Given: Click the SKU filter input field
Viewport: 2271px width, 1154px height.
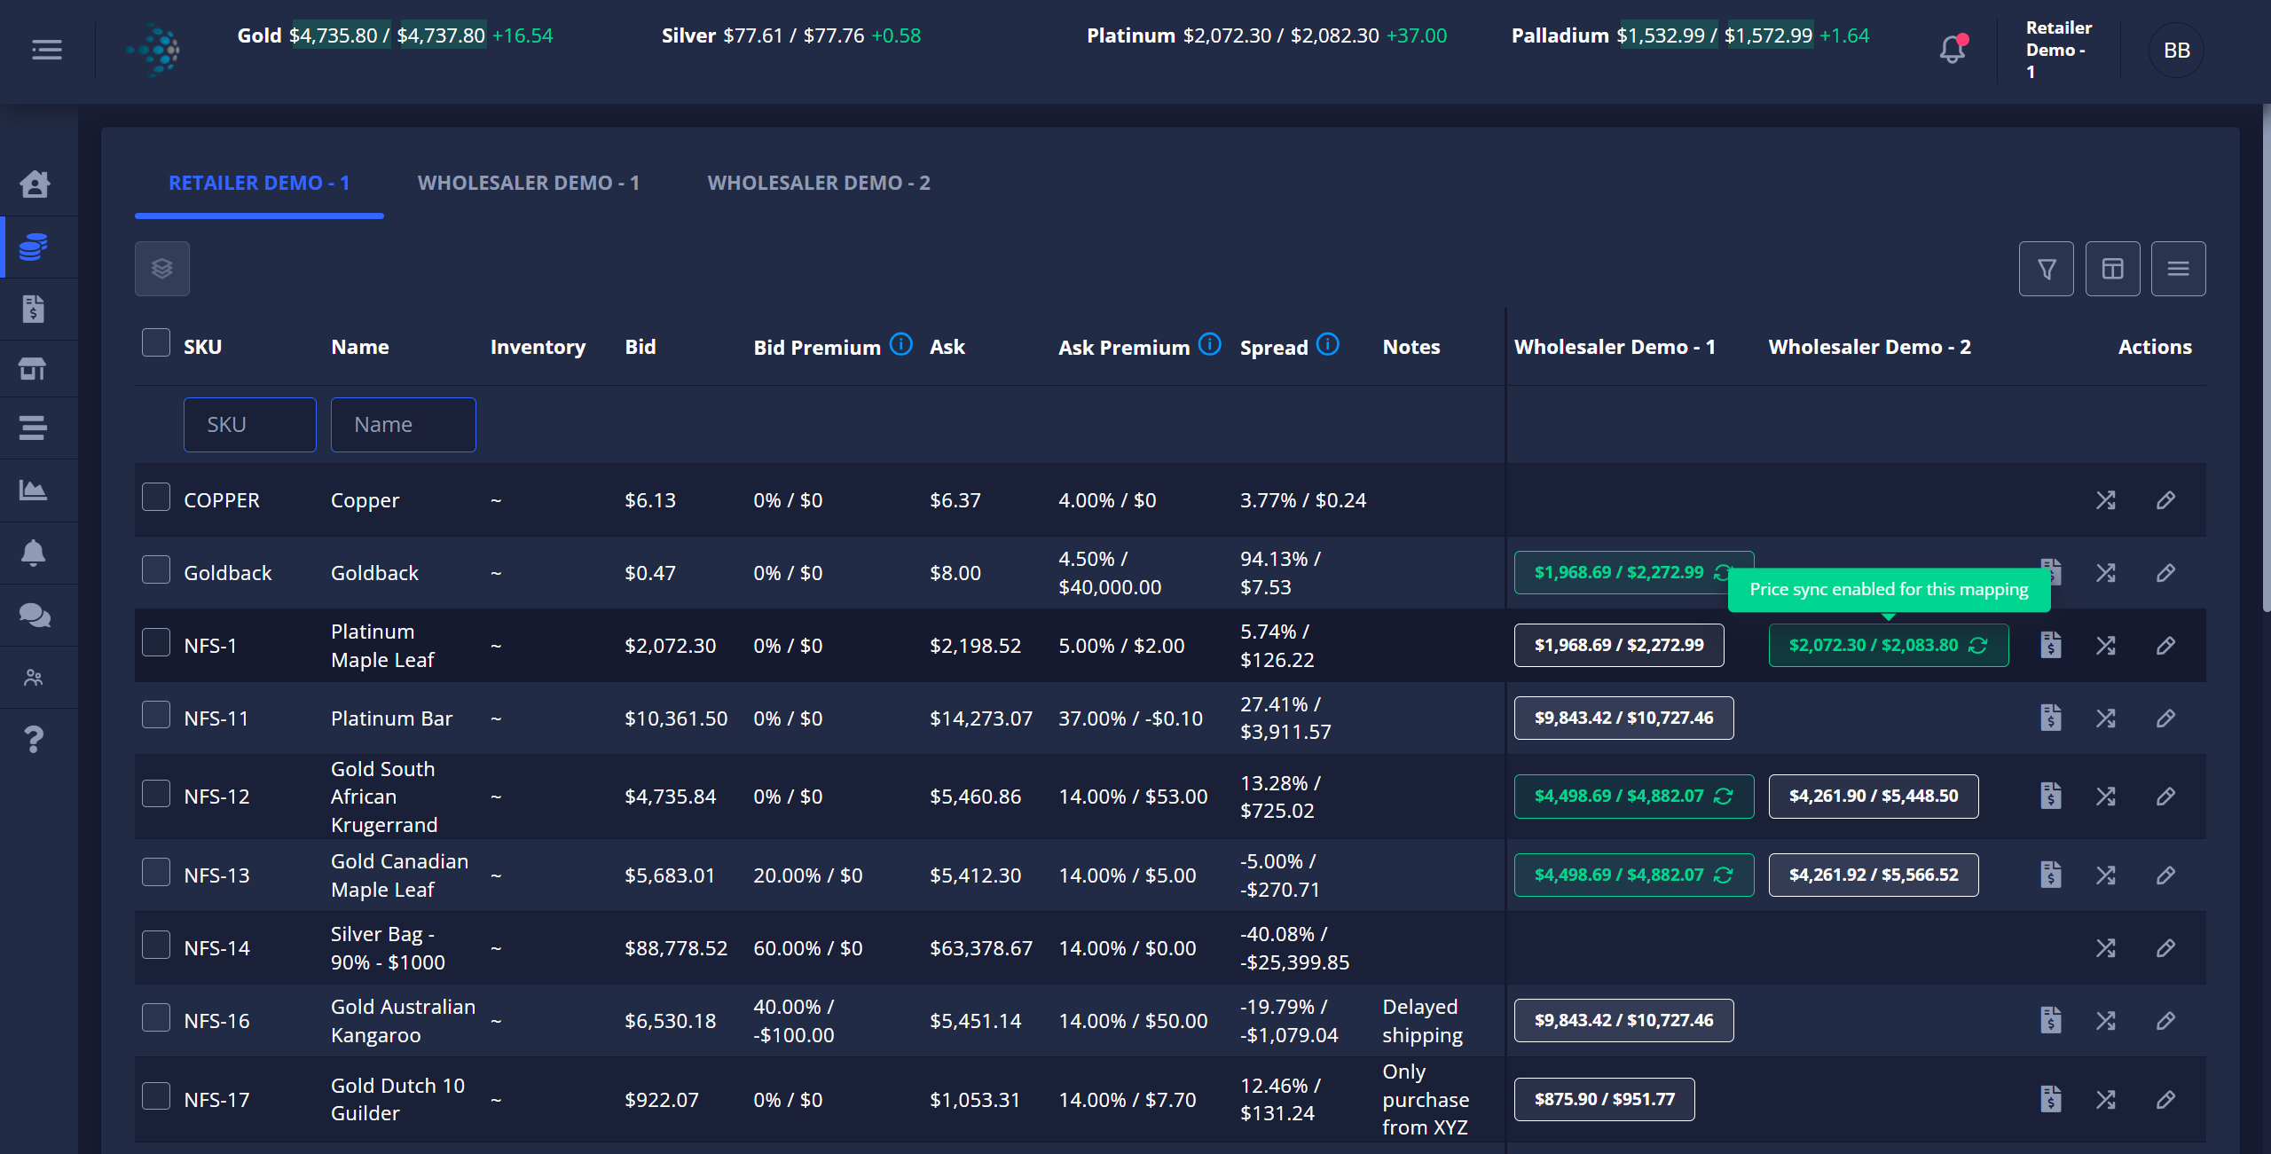Looking at the screenshot, I should pyautogui.click(x=250, y=425).
